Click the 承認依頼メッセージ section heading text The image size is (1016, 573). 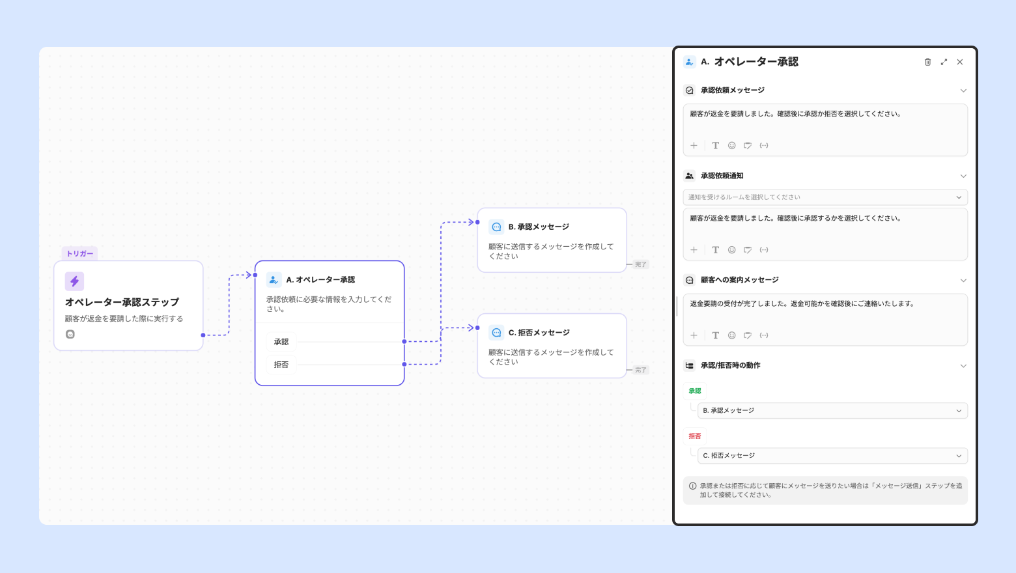point(733,91)
